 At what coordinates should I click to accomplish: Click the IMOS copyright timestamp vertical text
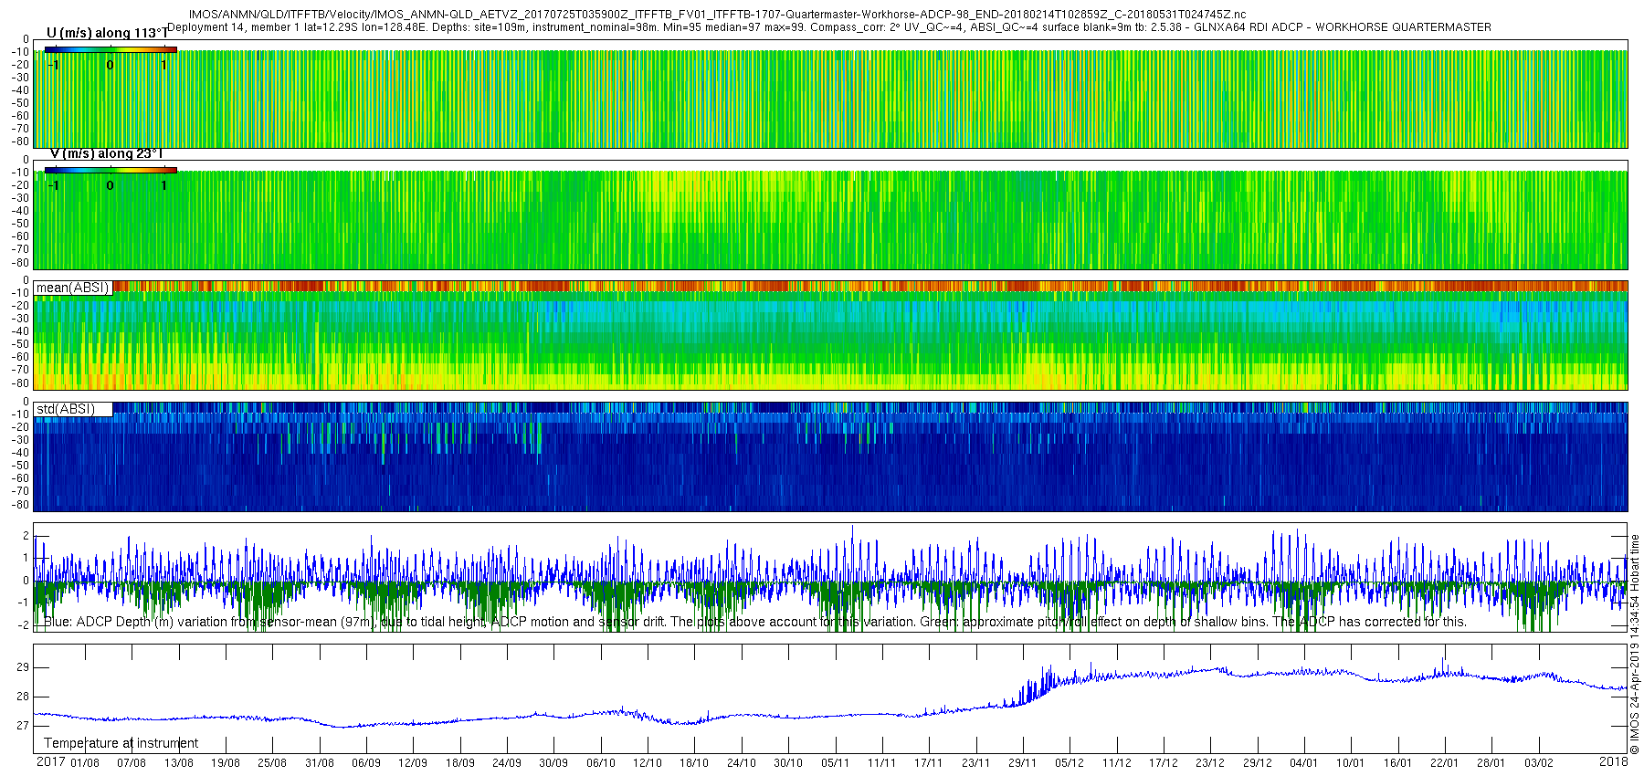pos(1635,644)
